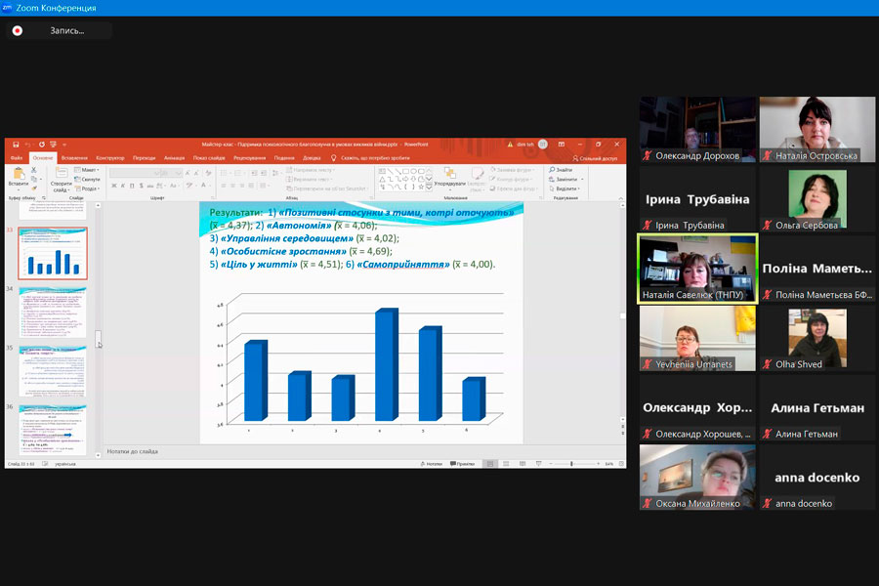Undo the last action in PowerPoint
Viewport: 879px width, 586px height.
point(28,145)
